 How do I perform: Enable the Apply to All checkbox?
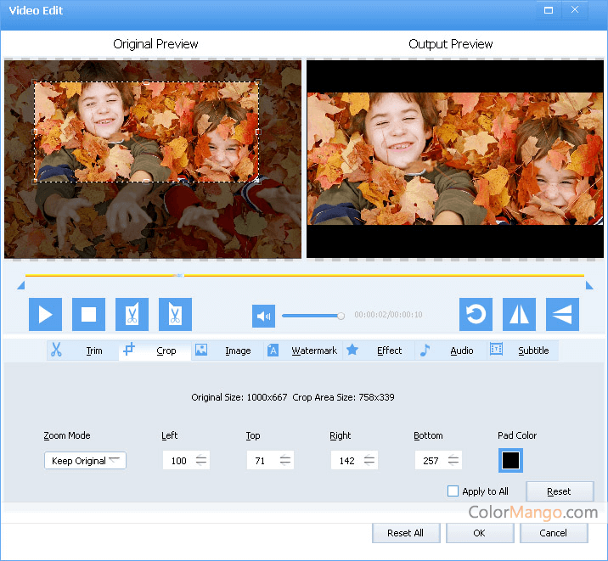pyautogui.click(x=453, y=491)
